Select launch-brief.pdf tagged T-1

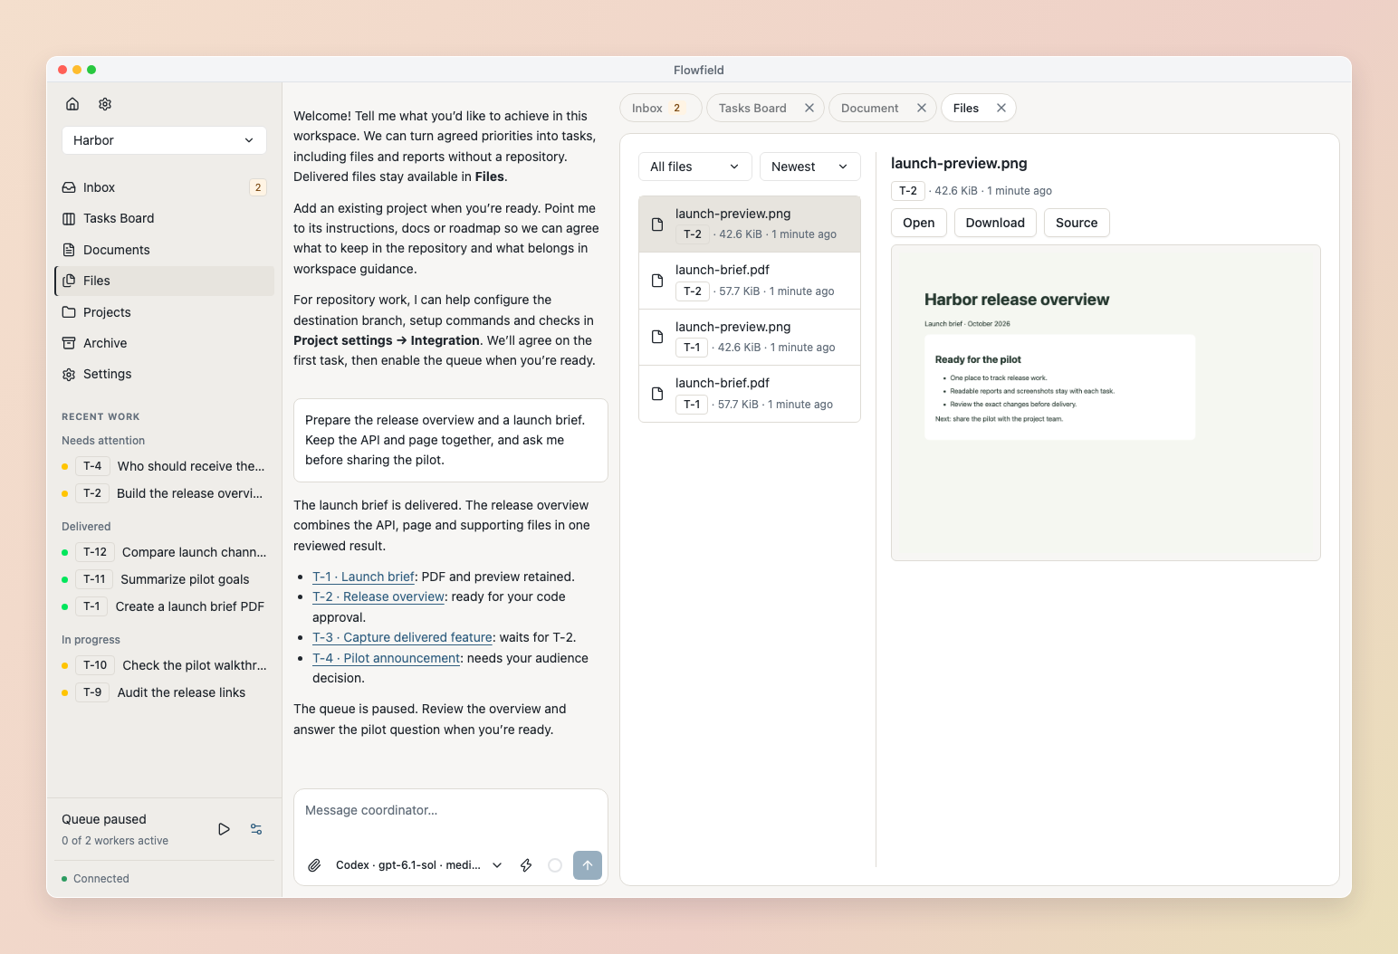pyautogui.click(x=750, y=394)
